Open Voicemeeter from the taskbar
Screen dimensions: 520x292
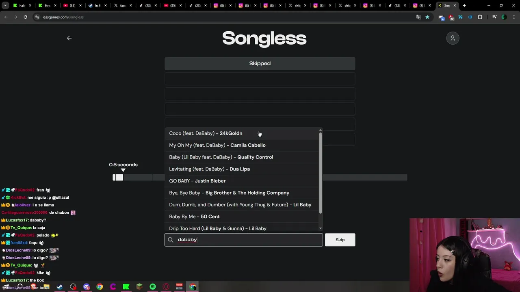tap(179, 287)
